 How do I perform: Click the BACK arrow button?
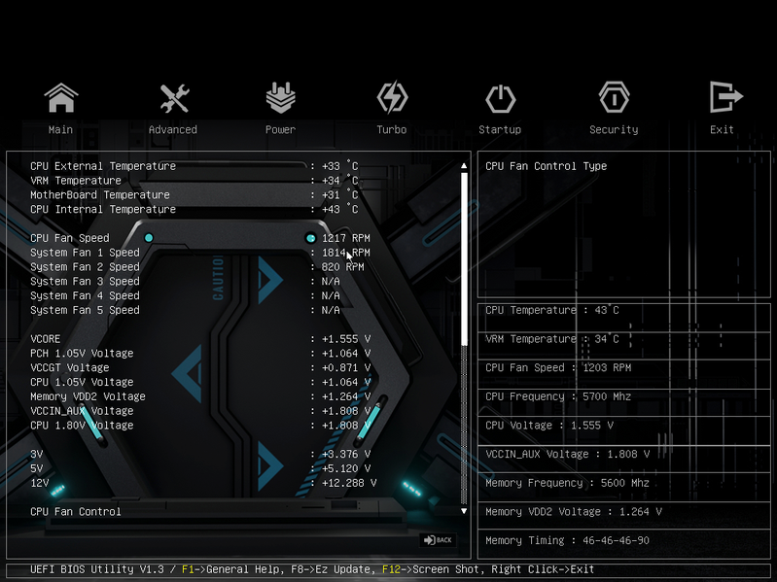pyautogui.click(x=438, y=540)
